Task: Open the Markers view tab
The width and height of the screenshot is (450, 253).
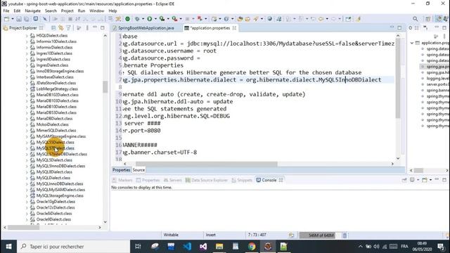Action: click(x=122, y=180)
